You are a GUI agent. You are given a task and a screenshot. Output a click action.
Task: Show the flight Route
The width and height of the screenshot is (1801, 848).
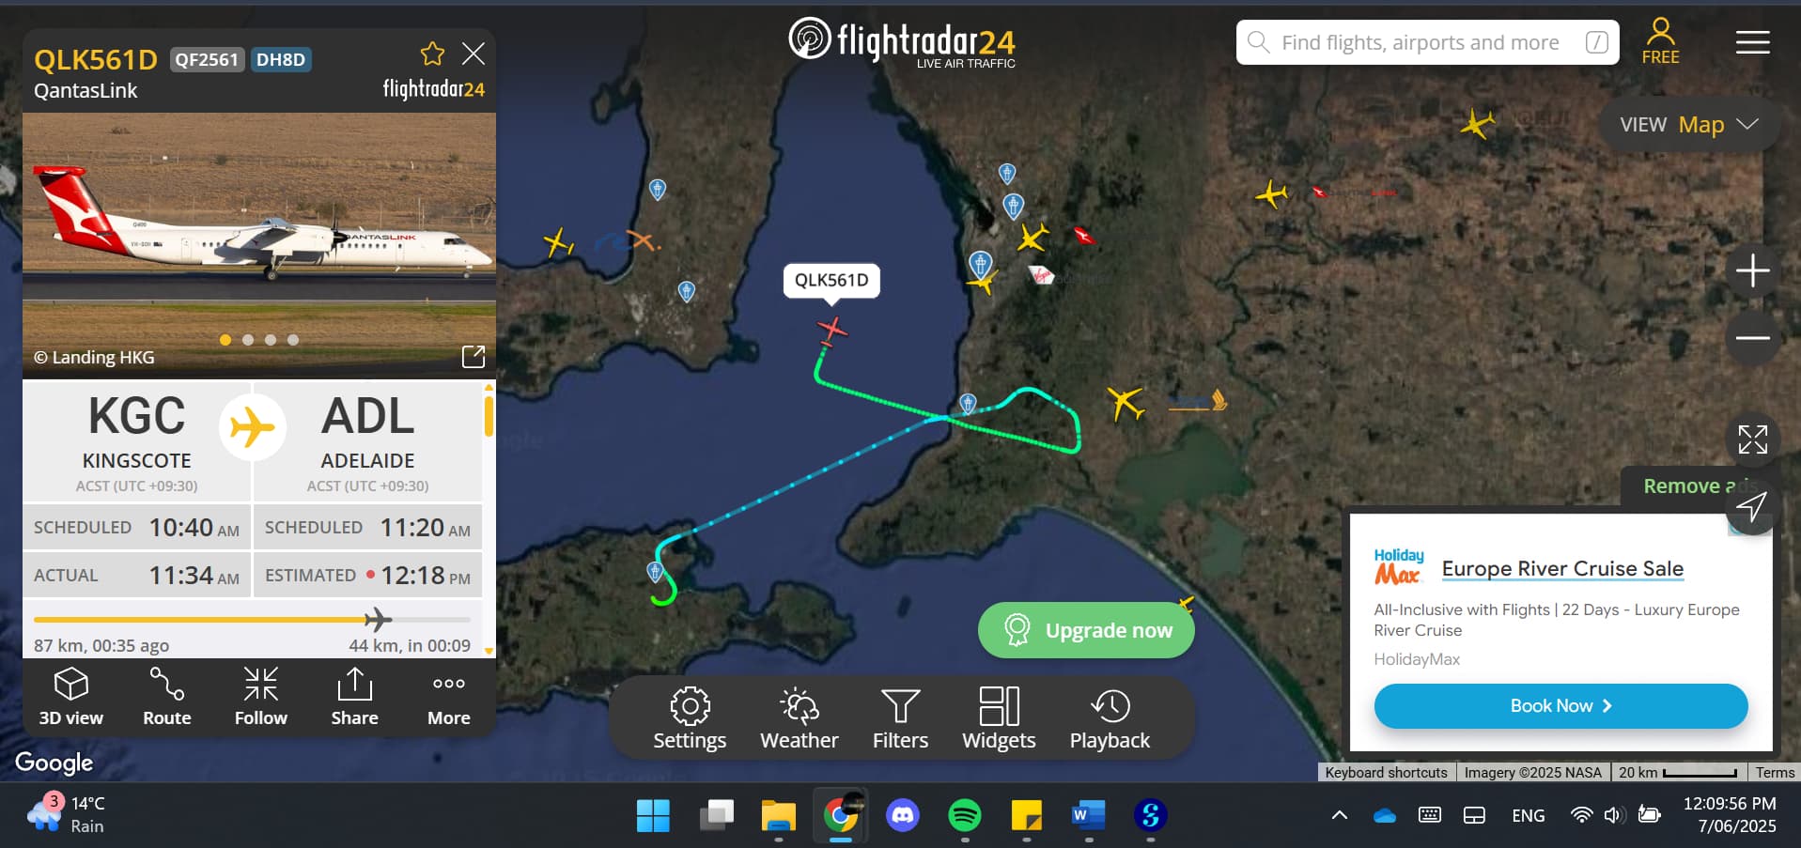[x=166, y=697]
